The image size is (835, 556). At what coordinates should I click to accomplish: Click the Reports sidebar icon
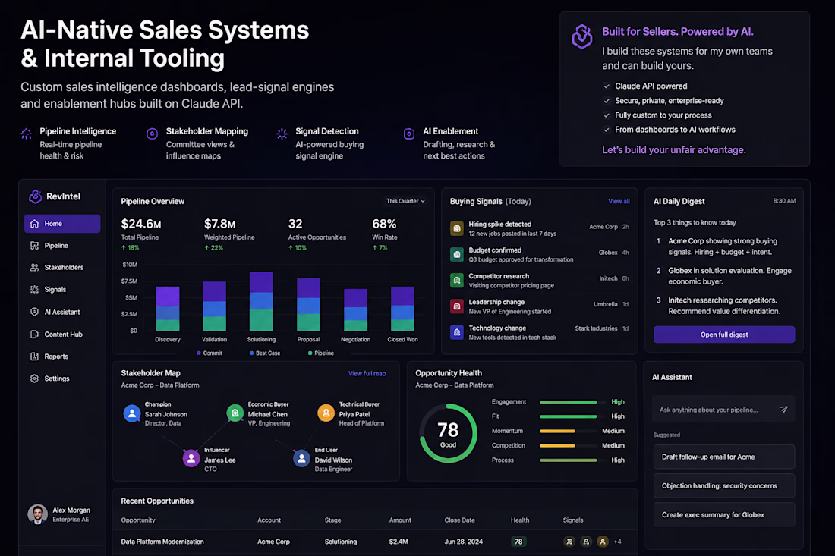[35, 357]
